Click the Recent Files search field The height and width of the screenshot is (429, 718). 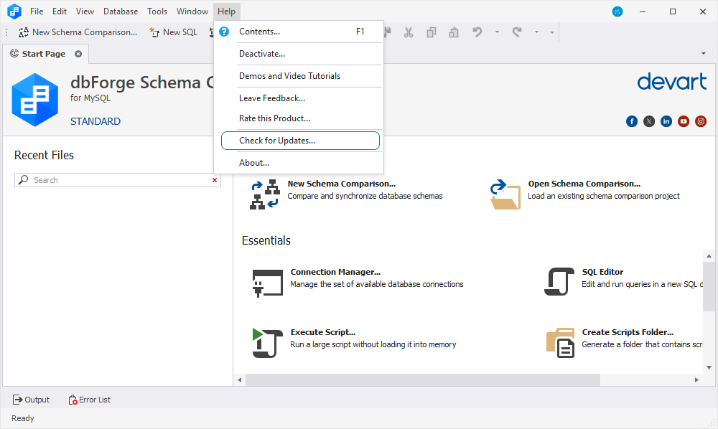click(118, 180)
